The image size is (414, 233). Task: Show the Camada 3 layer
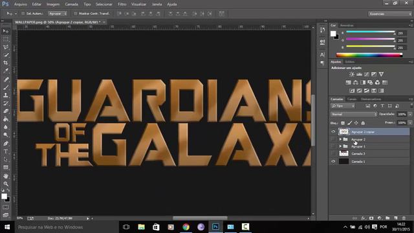click(333, 153)
